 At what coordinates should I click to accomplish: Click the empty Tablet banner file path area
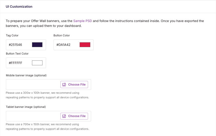click(x=33, y=116)
